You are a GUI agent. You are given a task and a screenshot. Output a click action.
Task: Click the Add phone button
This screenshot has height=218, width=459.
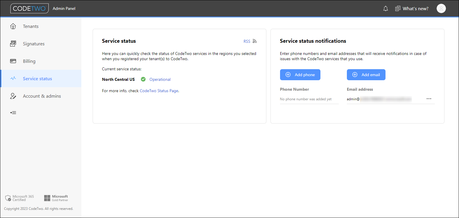[300, 75]
